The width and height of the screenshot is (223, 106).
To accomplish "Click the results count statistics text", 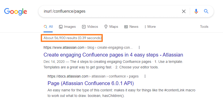I will pos(72,38).
